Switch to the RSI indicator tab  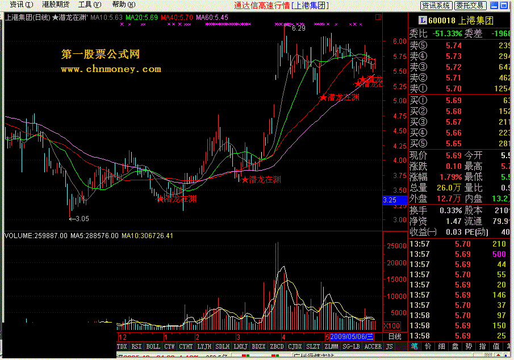point(136,346)
